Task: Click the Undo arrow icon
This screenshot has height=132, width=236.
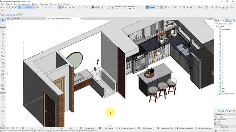Action: point(2,7)
